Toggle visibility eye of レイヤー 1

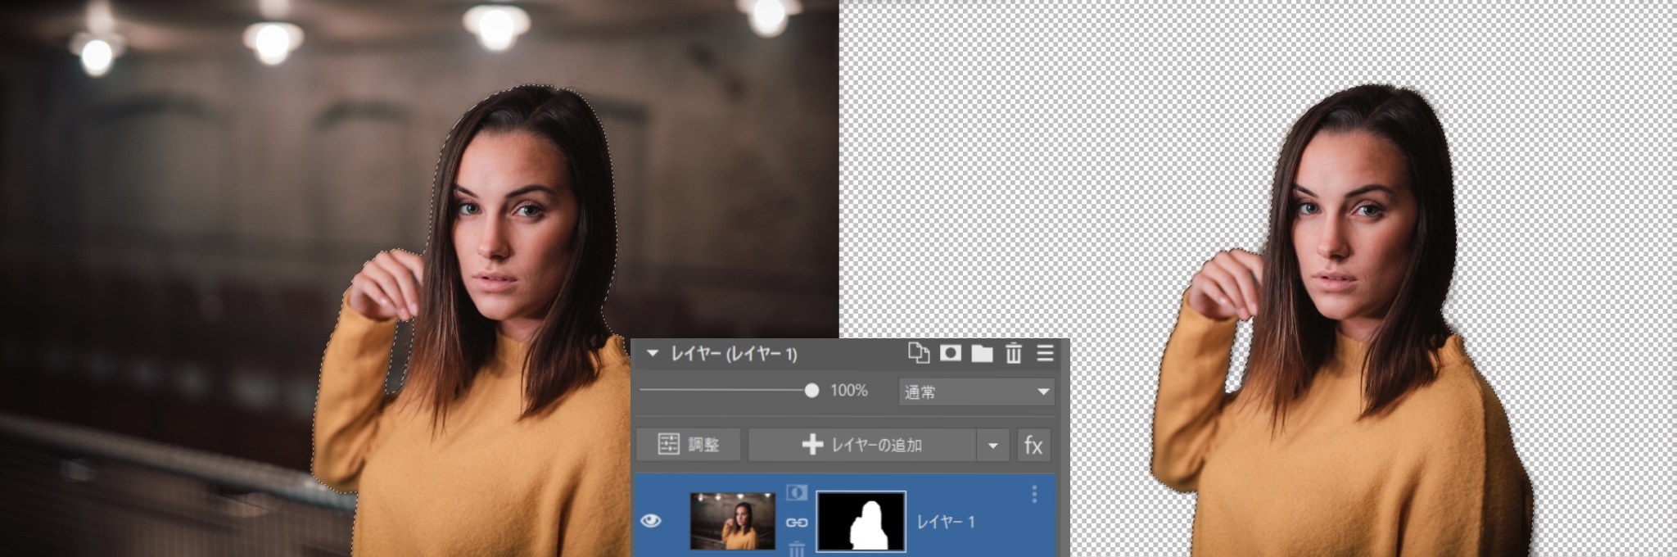[x=651, y=521]
